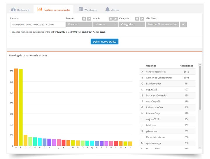Select the IndustriadeCine user row
The width and height of the screenshot is (210, 159).
point(167,107)
